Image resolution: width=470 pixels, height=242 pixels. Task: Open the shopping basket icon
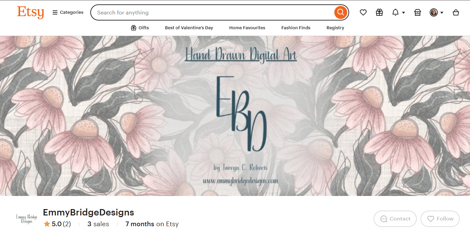click(456, 12)
